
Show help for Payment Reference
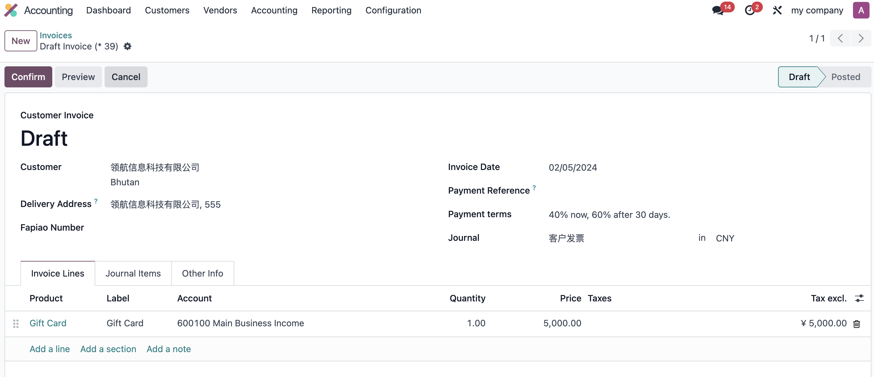pos(534,187)
